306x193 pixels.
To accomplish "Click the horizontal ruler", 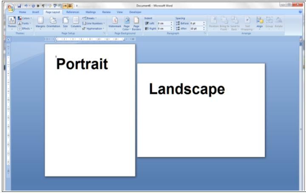I will click(x=90, y=39).
